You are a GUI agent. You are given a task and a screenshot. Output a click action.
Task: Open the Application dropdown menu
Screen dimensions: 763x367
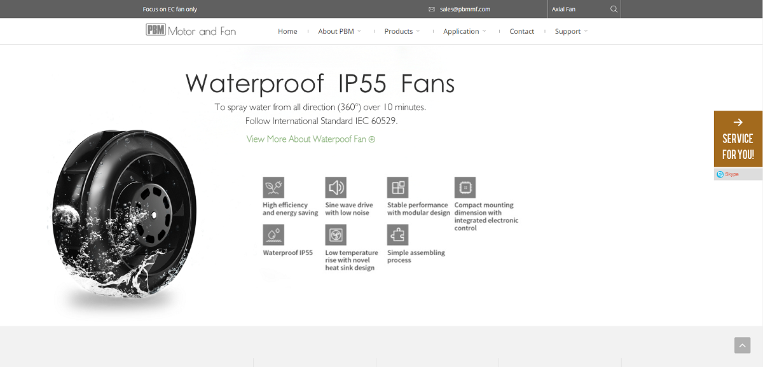click(464, 31)
